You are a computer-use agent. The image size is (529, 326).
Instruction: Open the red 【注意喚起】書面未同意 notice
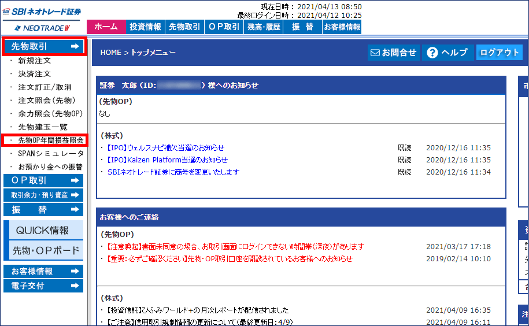coord(235,246)
